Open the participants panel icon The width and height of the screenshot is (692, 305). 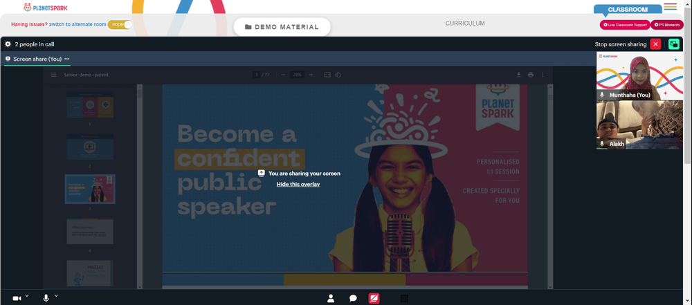331,298
